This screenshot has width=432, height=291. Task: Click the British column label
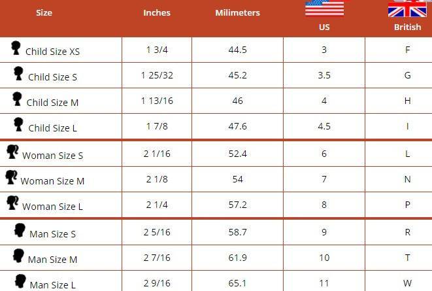coord(407,27)
